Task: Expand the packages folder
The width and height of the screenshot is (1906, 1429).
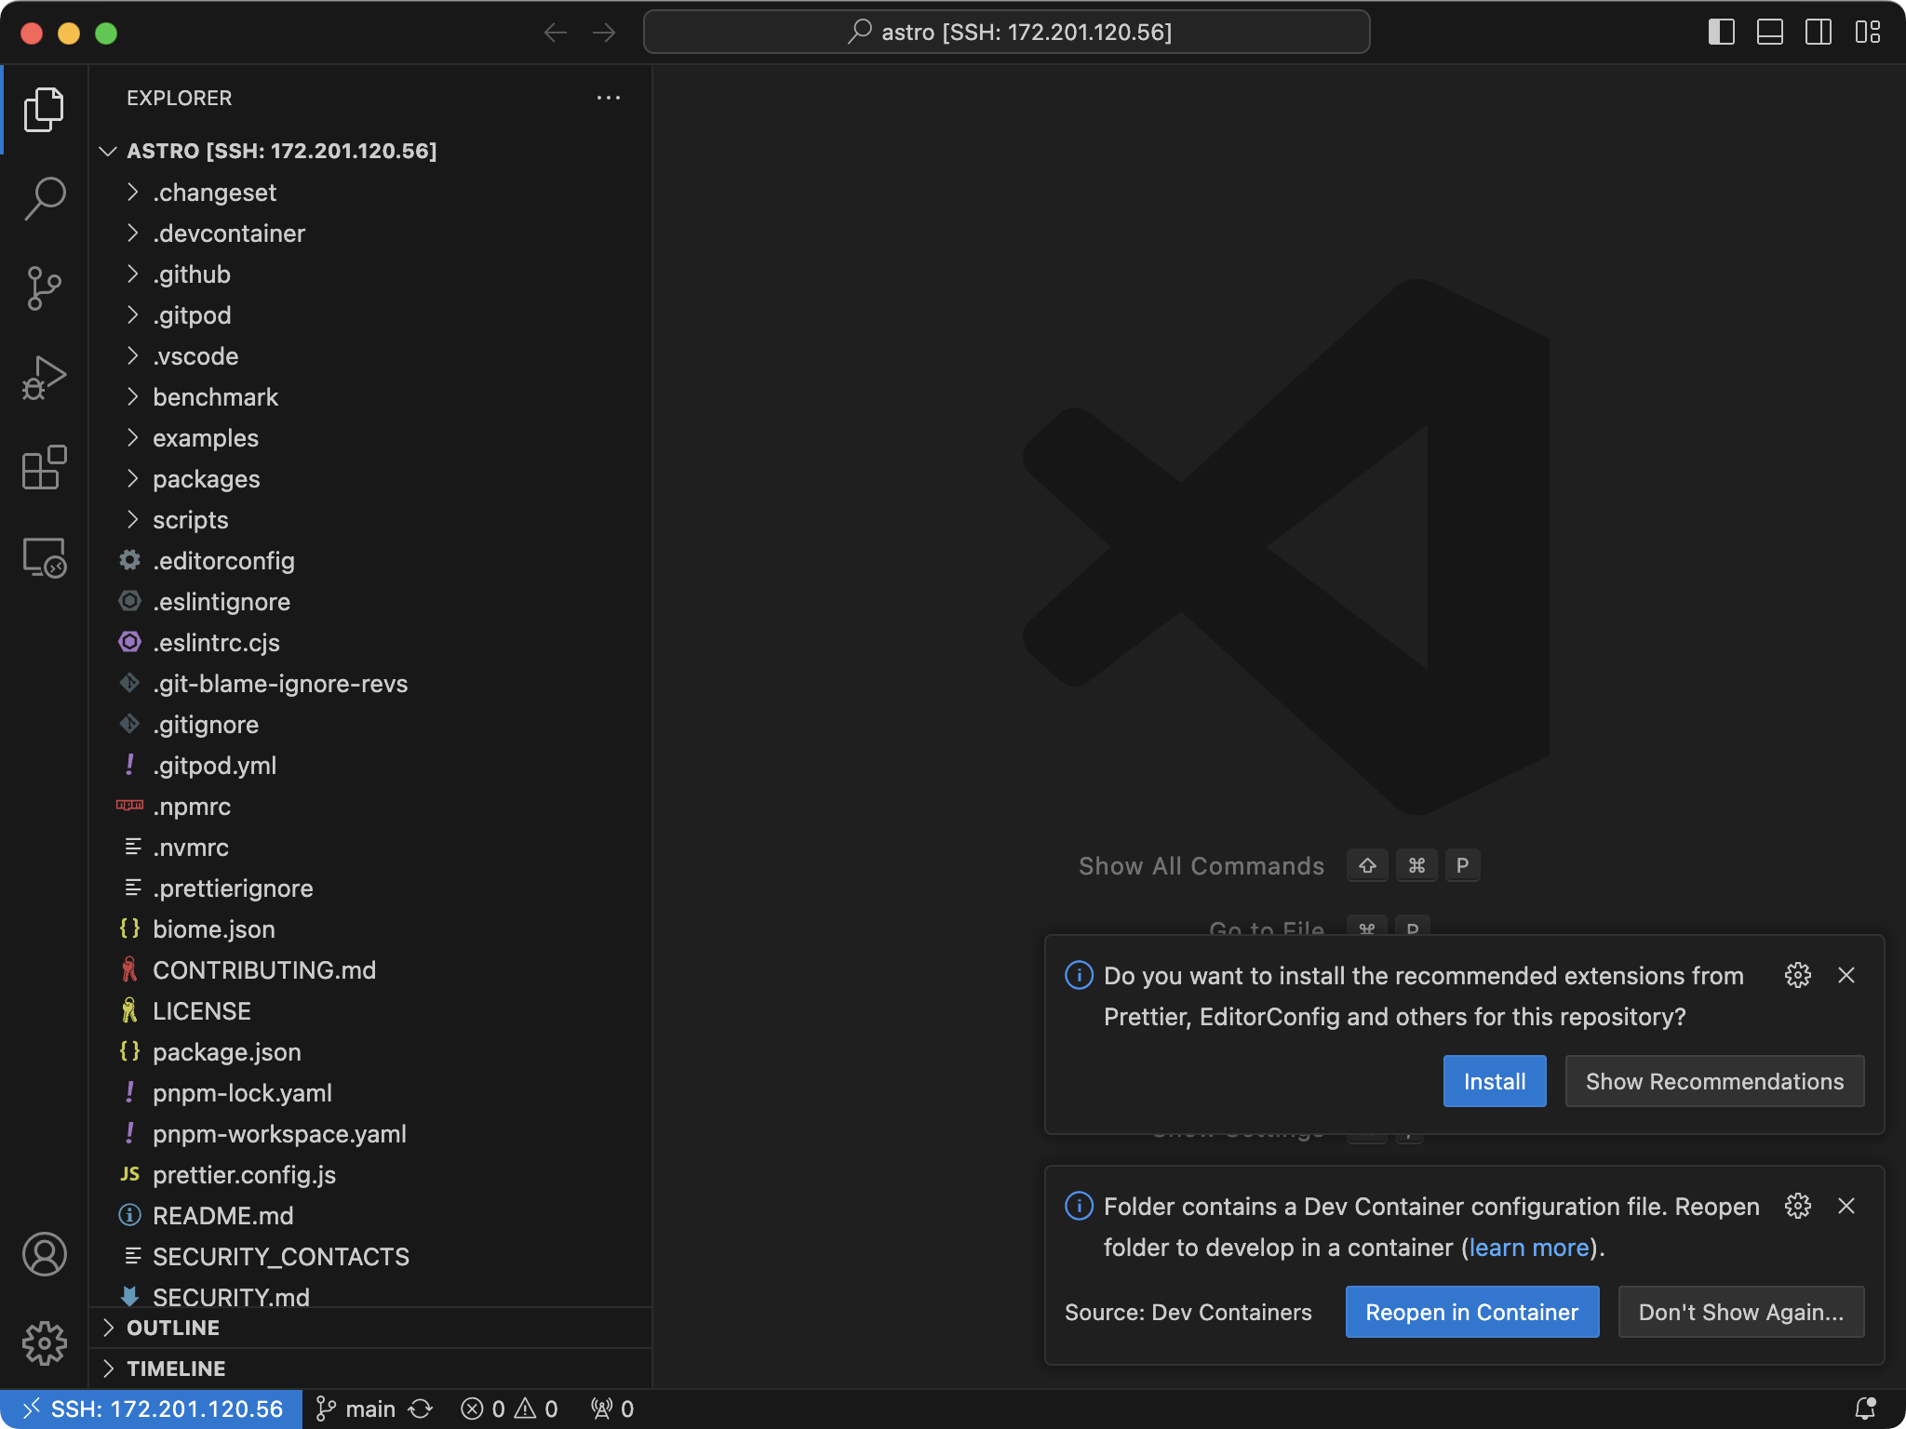Action: [370, 479]
